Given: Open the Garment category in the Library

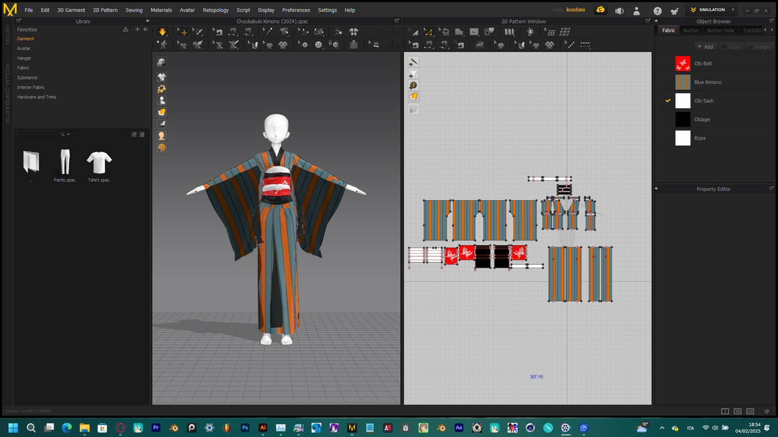Looking at the screenshot, I should (25, 38).
